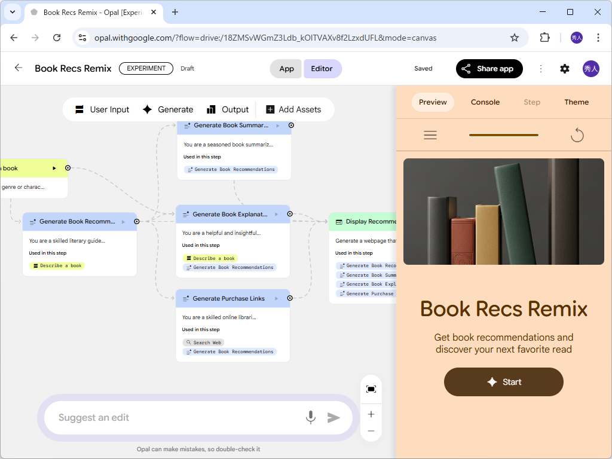
Task: Click the fit-to-screen canvas icon
Action: (371, 388)
